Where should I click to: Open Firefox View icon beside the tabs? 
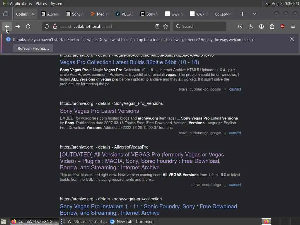point(6,14)
